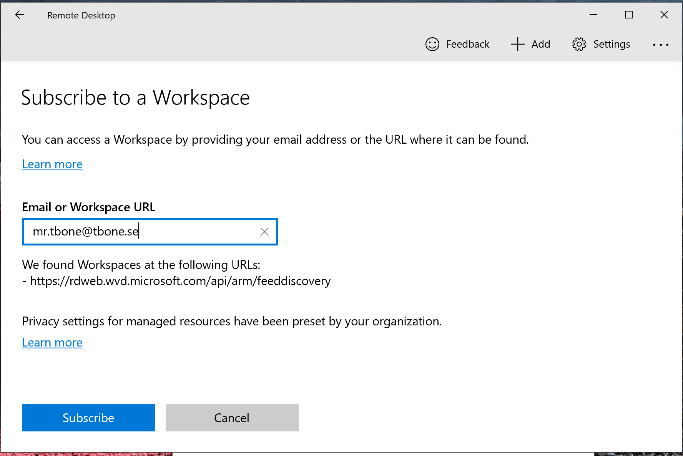Send feedback via the smiley icon
The height and width of the screenshot is (456, 683).
coord(432,44)
